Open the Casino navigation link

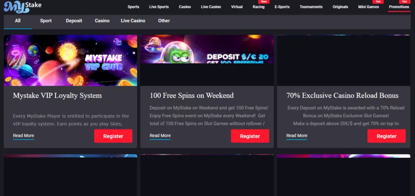(185, 7)
